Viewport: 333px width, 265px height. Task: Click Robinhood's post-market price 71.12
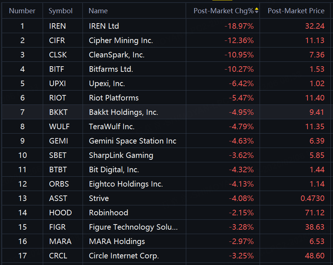(315, 213)
